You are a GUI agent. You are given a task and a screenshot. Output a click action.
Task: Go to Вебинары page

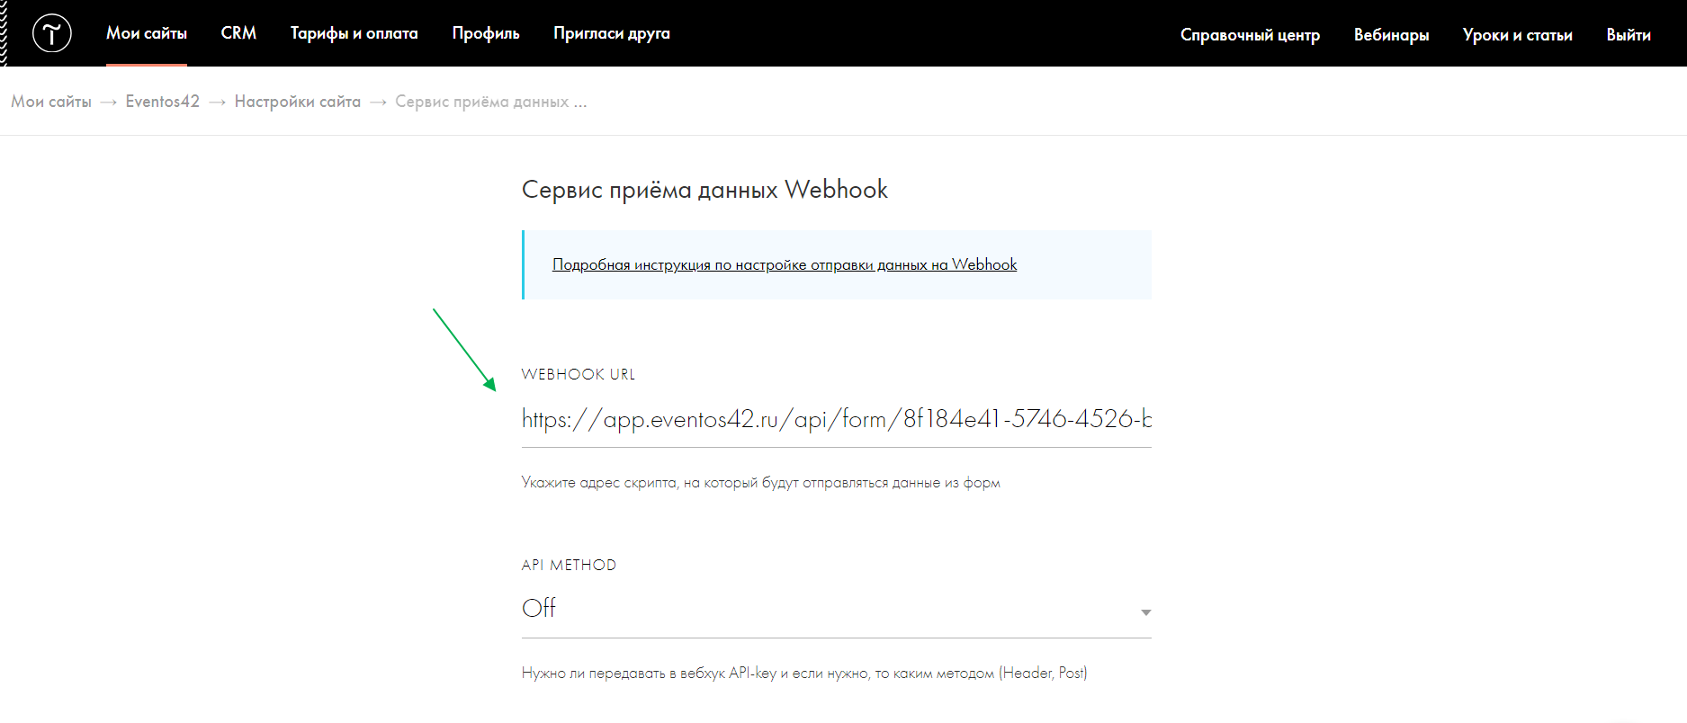click(x=1391, y=35)
